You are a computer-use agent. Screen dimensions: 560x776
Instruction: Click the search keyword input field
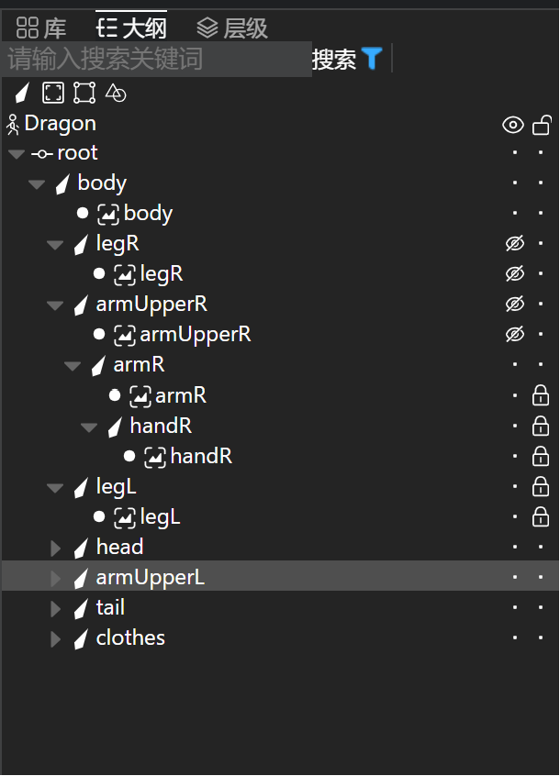[156, 59]
